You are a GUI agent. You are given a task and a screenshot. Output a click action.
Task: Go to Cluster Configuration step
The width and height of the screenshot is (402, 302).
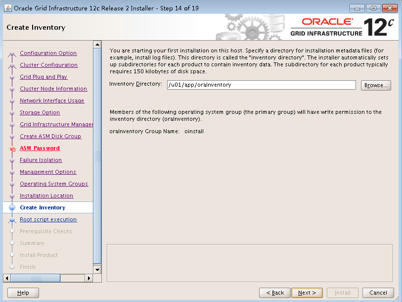49,65
